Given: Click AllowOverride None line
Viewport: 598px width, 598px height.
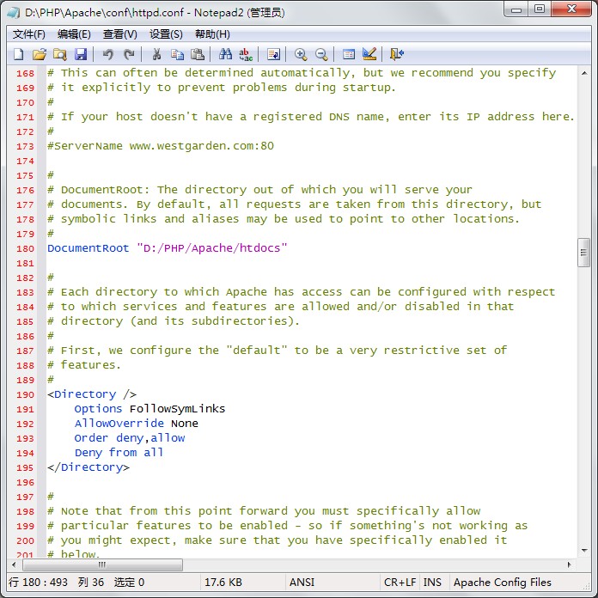Looking at the screenshot, I should click(136, 424).
